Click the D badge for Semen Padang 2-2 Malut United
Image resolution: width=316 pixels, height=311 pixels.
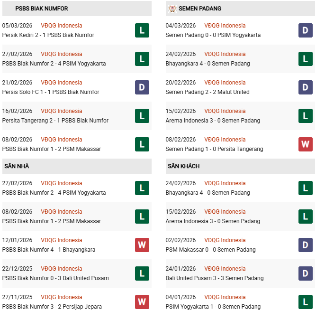pyautogui.click(x=305, y=87)
